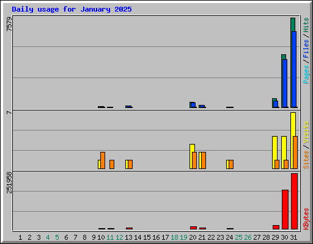Click the 7579 hits axis value

(x=9, y=24)
